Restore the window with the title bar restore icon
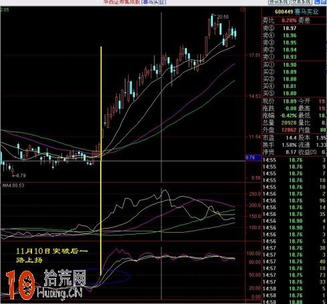 pos(324,2)
